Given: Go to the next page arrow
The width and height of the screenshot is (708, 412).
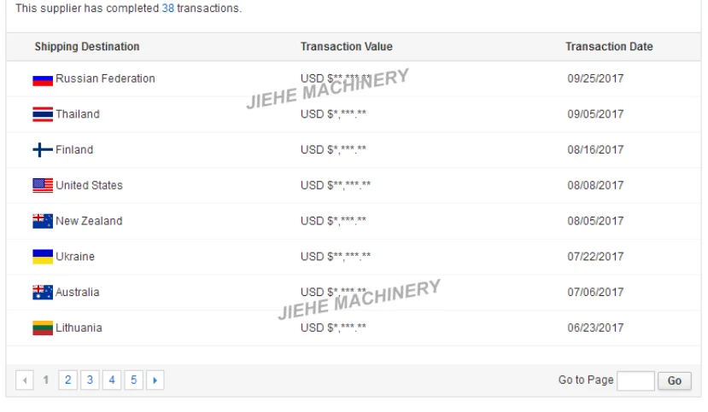Looking at the screenshot, I should (155, 380).
